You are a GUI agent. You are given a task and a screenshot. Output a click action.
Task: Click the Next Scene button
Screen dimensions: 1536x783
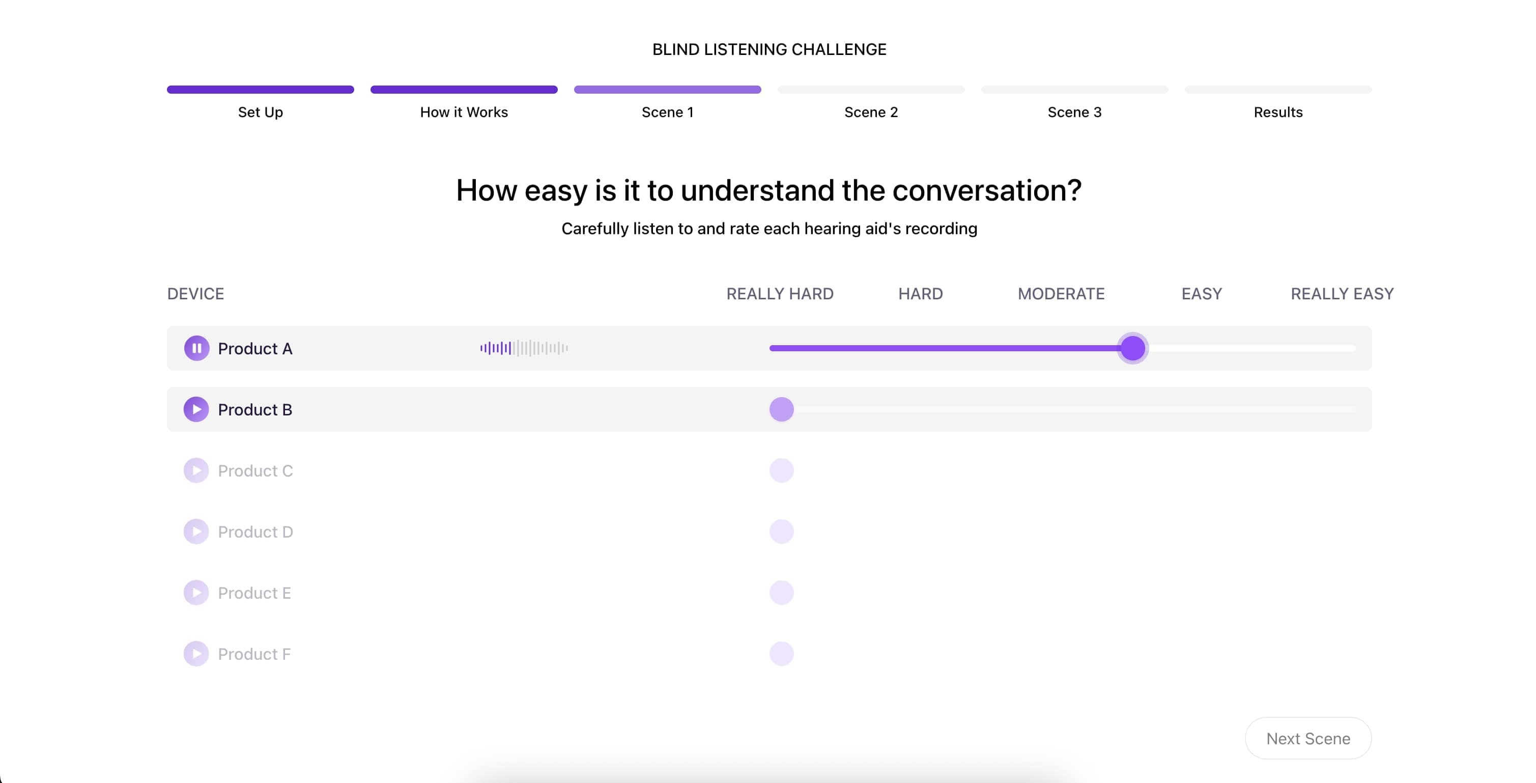[1307, 738]
